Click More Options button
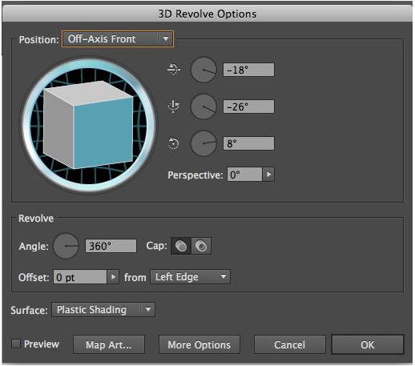The image size is (415, 366). [199, 344]
